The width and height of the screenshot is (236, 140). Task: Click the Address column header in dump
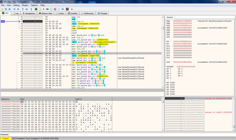coord(10,99)
